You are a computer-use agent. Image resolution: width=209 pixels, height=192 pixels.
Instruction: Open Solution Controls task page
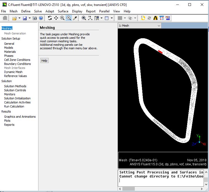(x=15, y=90)
